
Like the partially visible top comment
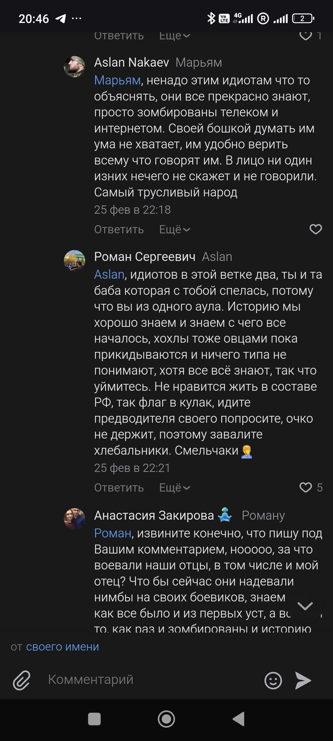[305, 35]
